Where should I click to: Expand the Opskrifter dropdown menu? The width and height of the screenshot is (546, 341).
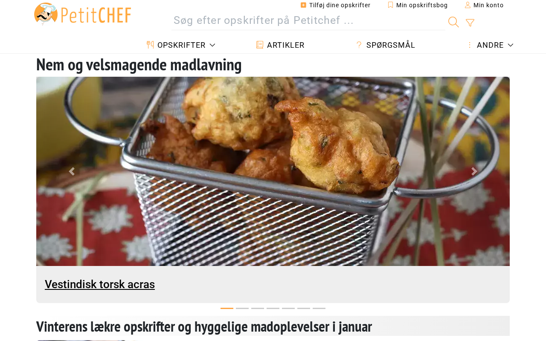pyautogui.click(x=181, y=45)
